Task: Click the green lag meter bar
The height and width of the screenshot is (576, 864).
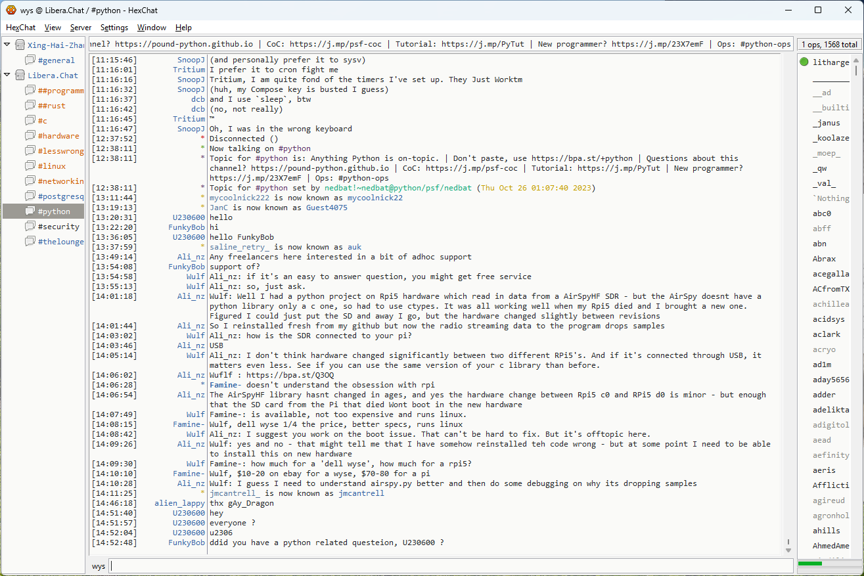Action: pyautogui.click(x=810, y=564)
